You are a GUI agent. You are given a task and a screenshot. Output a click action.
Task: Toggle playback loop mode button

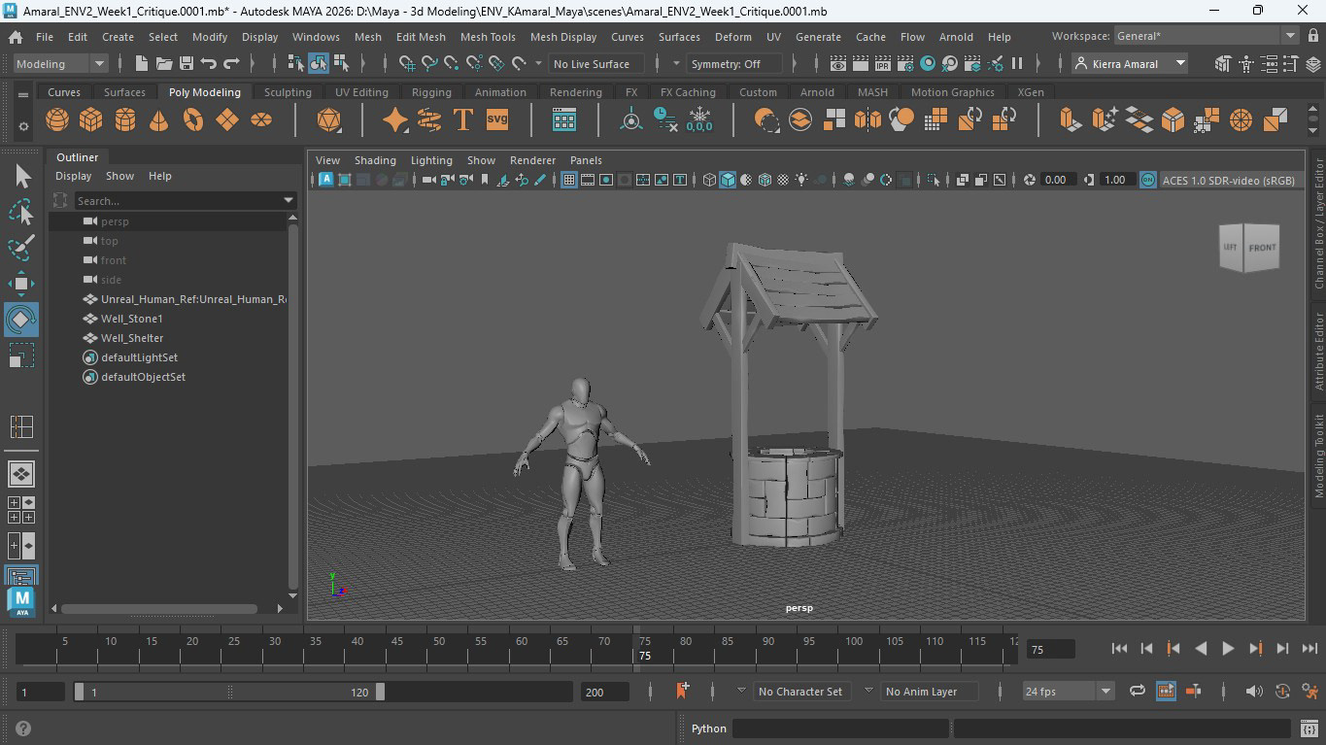tap(1137, 692)
